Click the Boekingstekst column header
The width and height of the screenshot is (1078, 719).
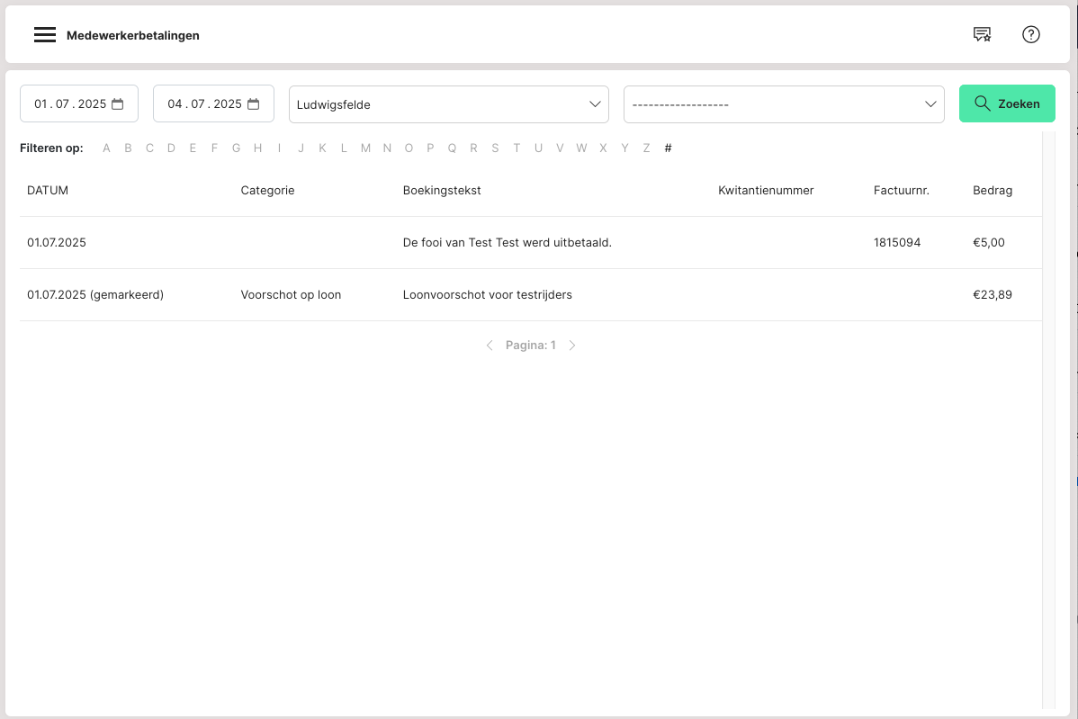click(x=442, y=191)
